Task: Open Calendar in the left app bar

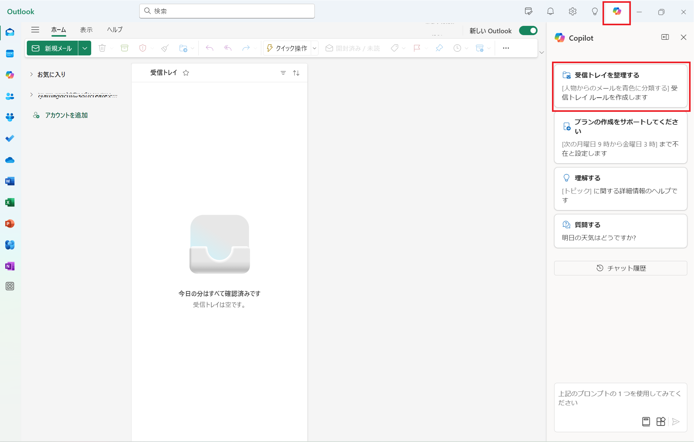Action: (x=10, y=54)
